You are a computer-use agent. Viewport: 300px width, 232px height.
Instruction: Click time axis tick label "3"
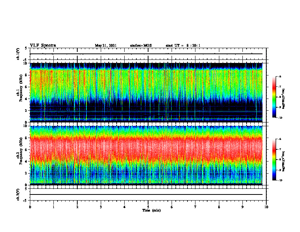(101, 207)
